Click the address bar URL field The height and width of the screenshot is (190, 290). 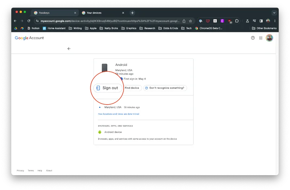pos(109,21)
